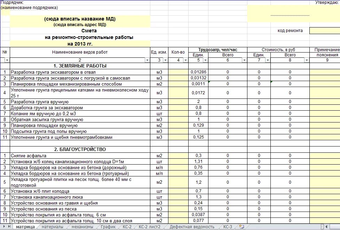Open the КС-3 sheet tab
This screenshot has height=230, width=340.
[228, 227]
